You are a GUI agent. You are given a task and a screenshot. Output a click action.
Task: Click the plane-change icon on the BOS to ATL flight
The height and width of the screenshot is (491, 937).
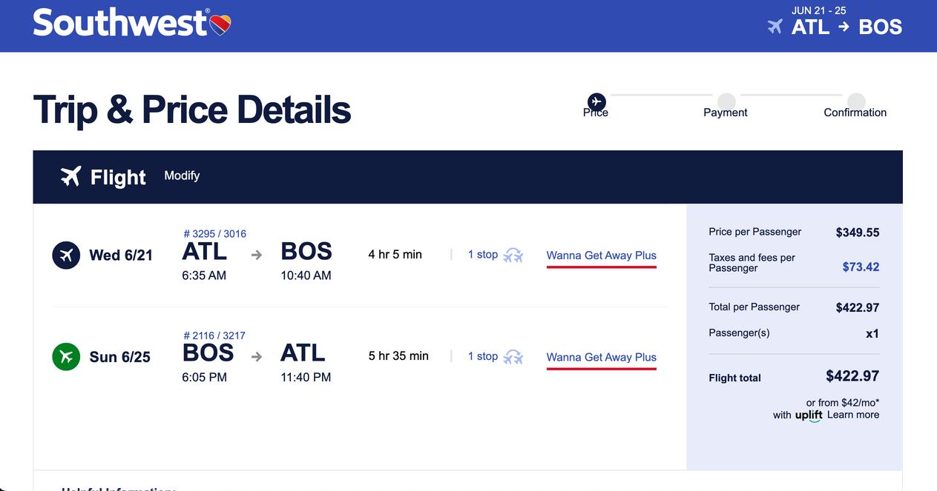coord(513,357)
